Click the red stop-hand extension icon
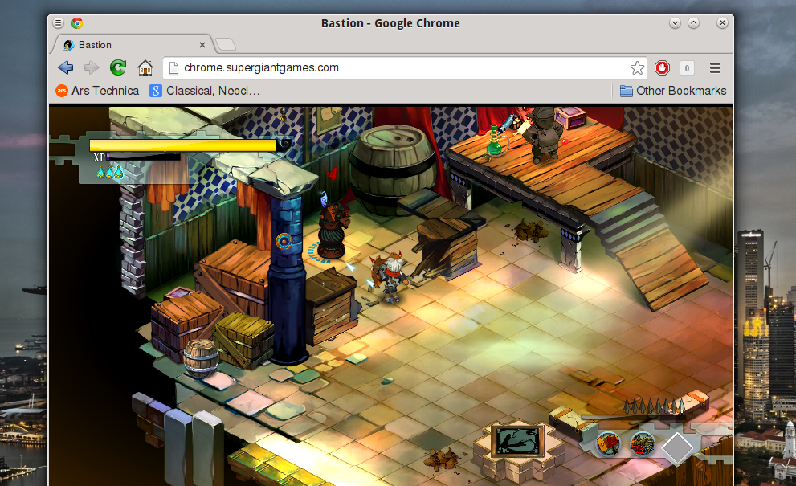Viewport: 796px width, 486px height. point(662,68)
